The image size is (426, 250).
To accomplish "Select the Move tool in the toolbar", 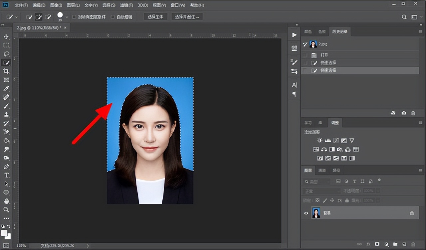I will pos(6,37).
